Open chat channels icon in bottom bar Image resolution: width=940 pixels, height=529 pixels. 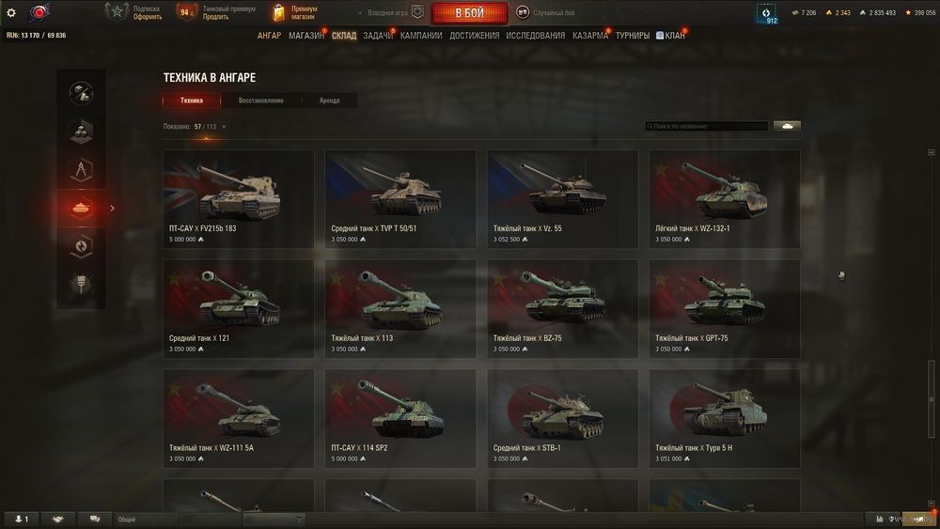(95, 519)
